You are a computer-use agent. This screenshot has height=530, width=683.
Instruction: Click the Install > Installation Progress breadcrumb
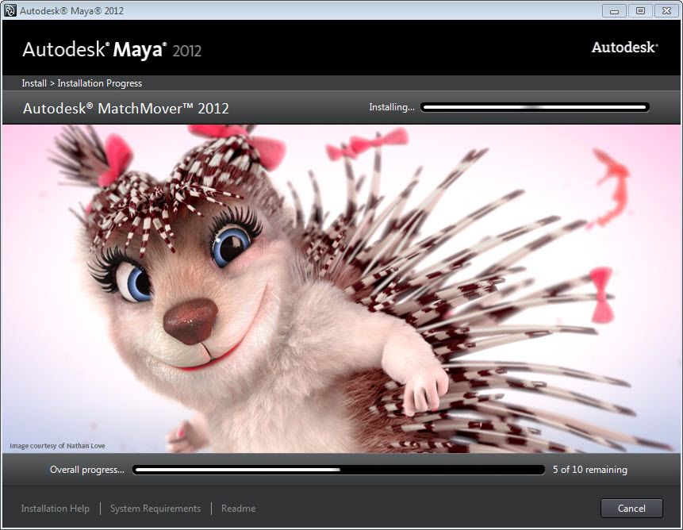tap(82, 83)
